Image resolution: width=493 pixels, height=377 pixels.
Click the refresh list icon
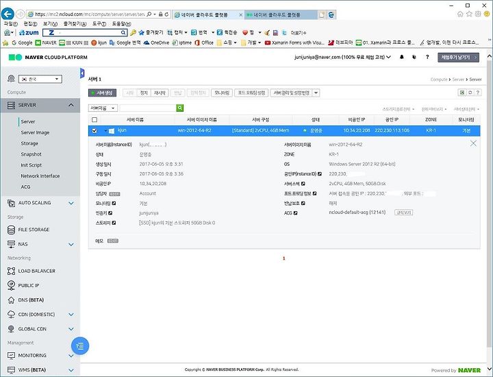point(470,93)
